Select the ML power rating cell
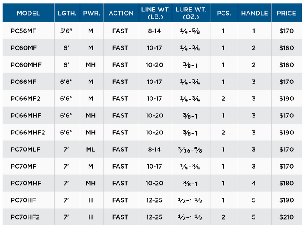305x231 pixels. pyautogui.click(x=91, y=150)
